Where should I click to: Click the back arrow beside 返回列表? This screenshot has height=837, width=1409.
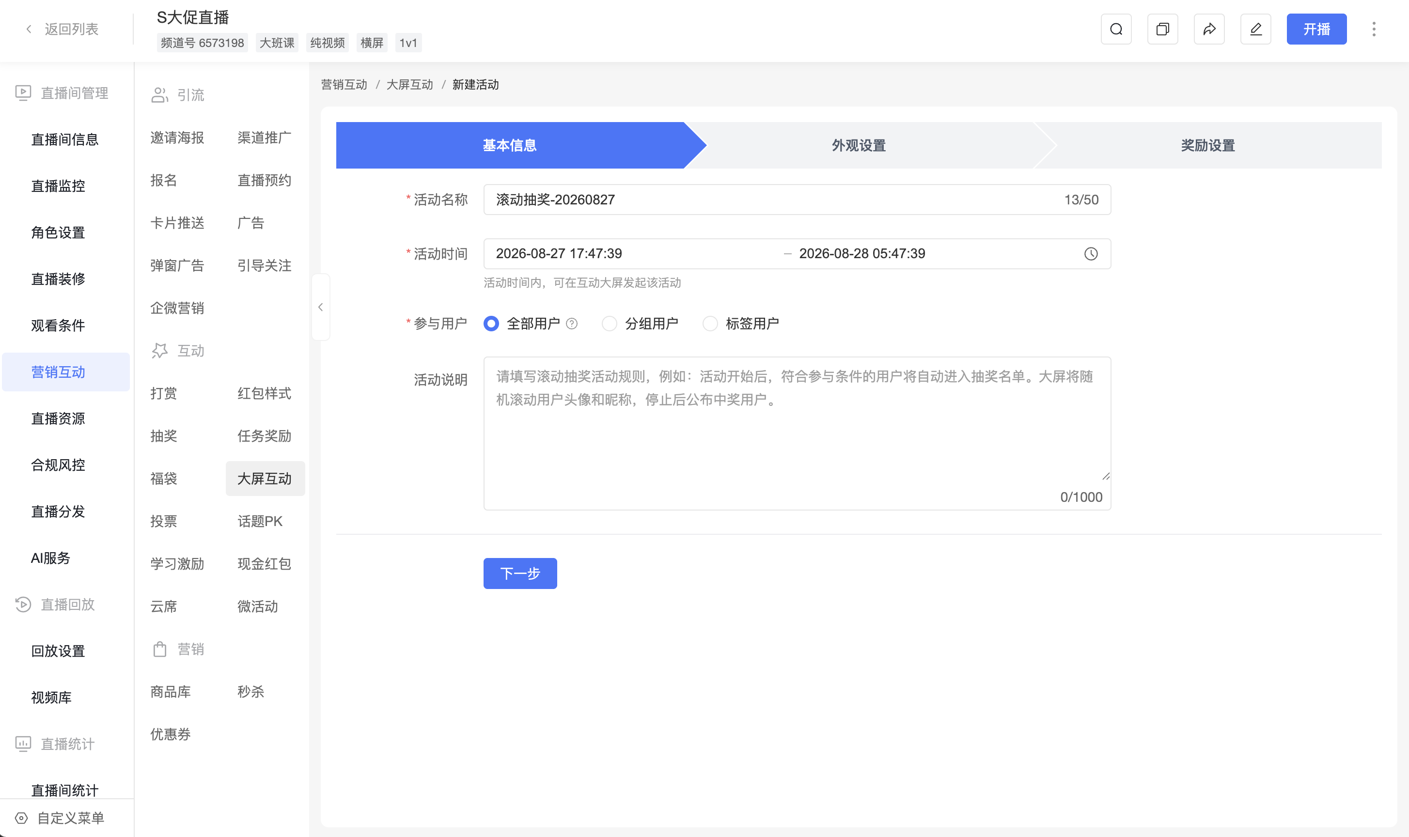click(x=29, y=29)
